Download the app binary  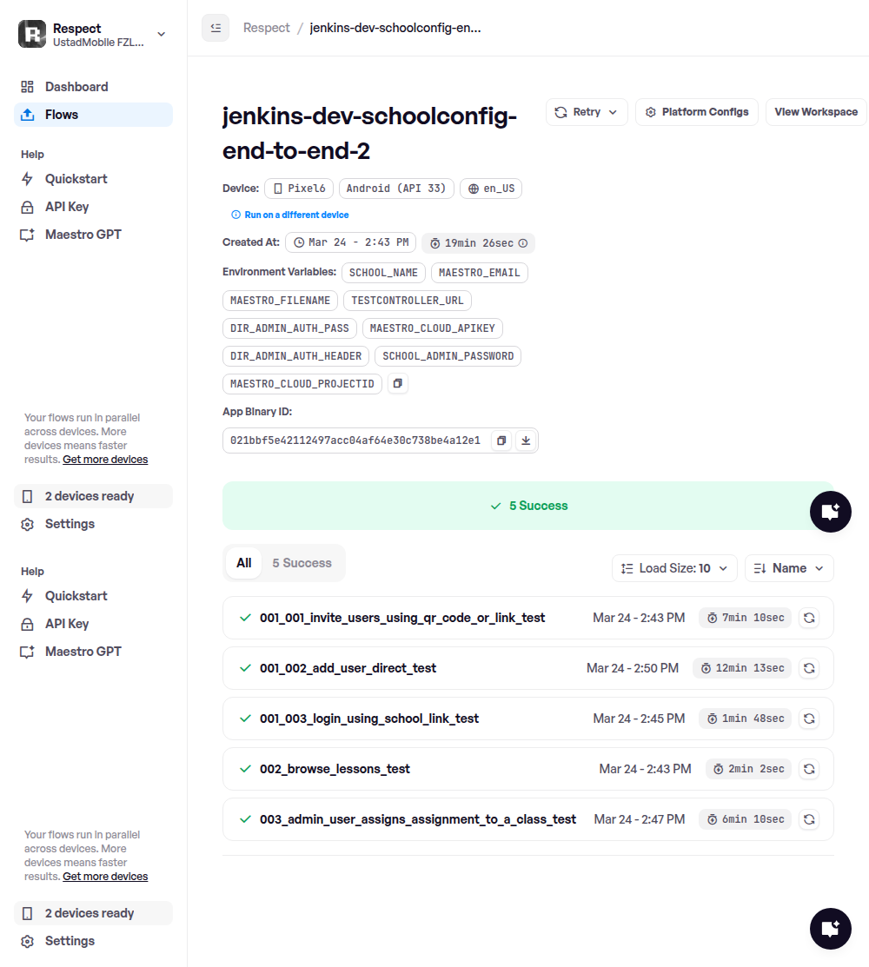pos(525,440)
